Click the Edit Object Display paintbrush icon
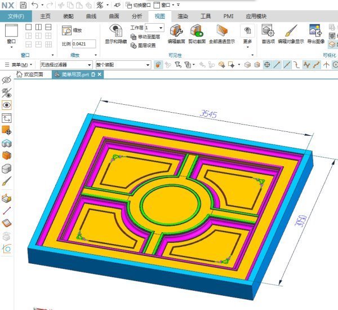338x310 pixels. (291, 32)
